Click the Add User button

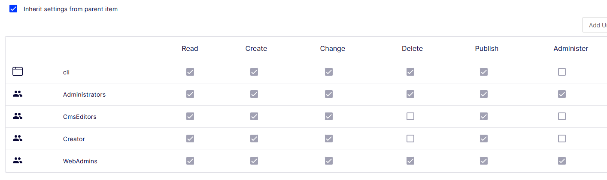tap(596, 25)
